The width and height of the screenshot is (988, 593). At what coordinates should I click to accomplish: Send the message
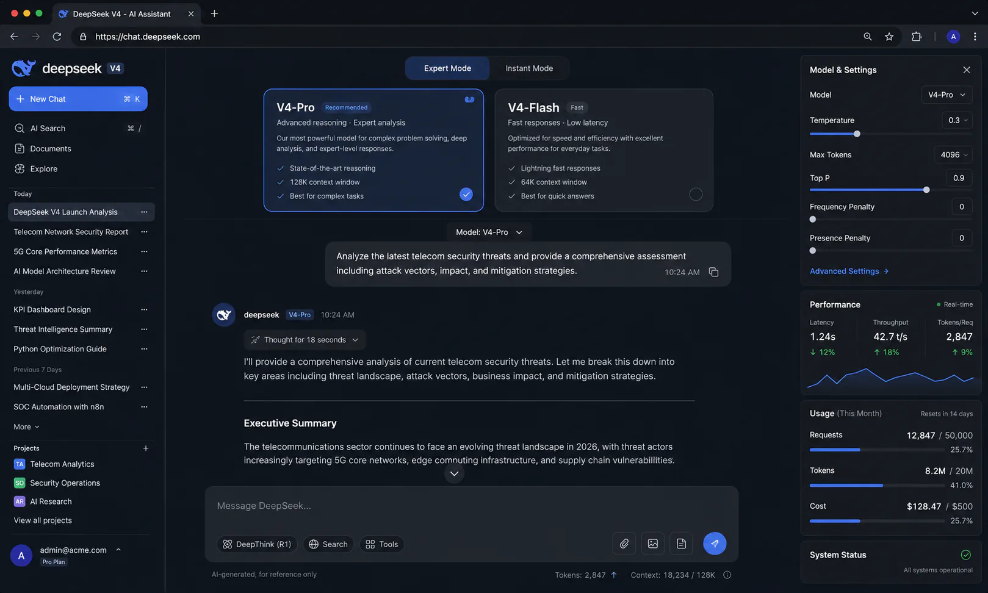coord(715,544)
